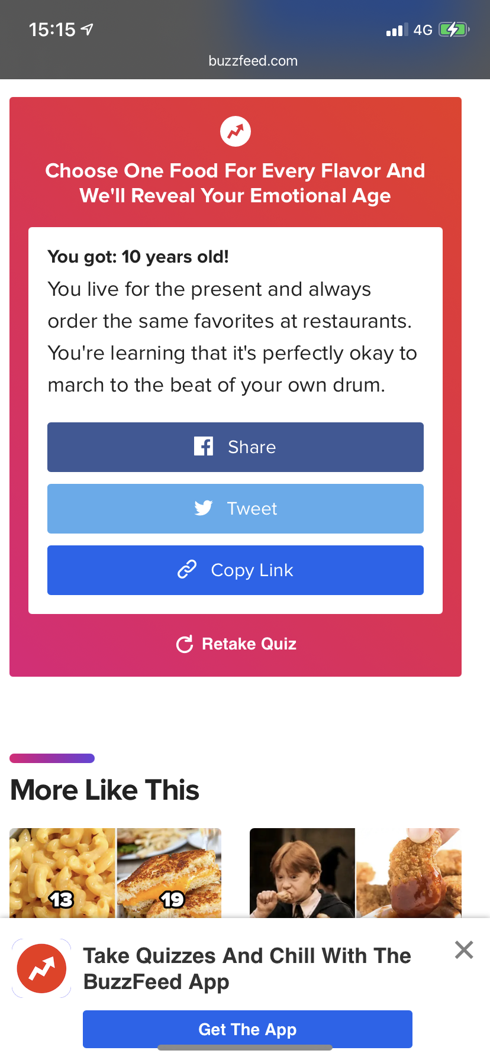
Task: Click the circular retake arrow icon
Action: (185, 644)
